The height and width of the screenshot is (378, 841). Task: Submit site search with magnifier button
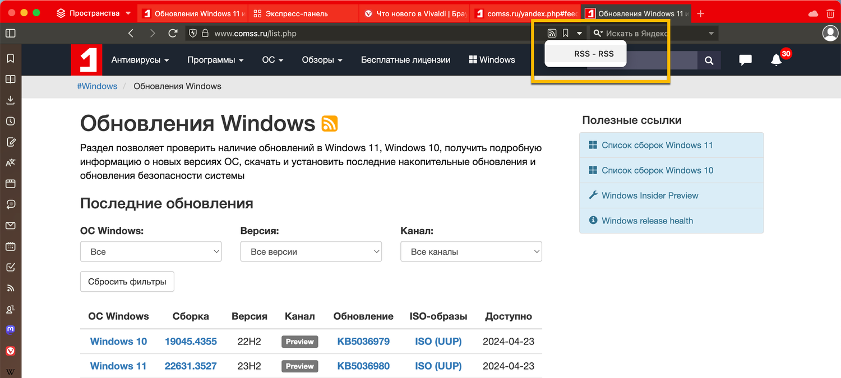(x=709, y=60)
